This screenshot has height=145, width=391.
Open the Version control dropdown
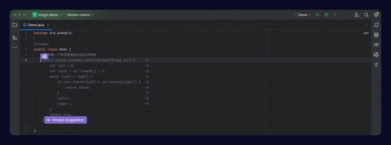click(80, 15)
